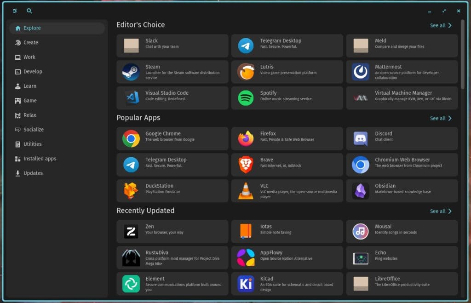Screen dimensions: 471x303
Task: Open the search magnifier icon
Action: point(29,11)
